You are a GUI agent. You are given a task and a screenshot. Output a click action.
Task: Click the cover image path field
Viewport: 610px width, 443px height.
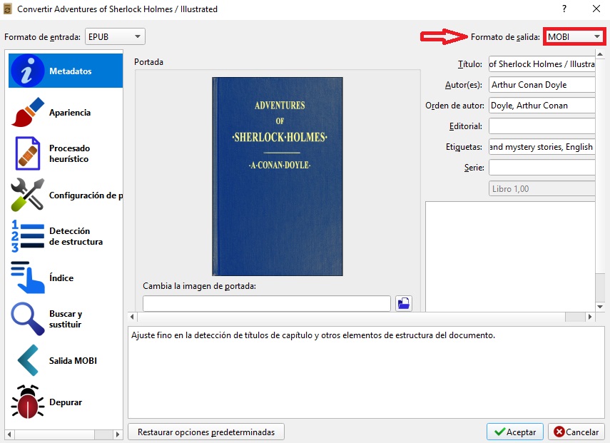(267, 303)
